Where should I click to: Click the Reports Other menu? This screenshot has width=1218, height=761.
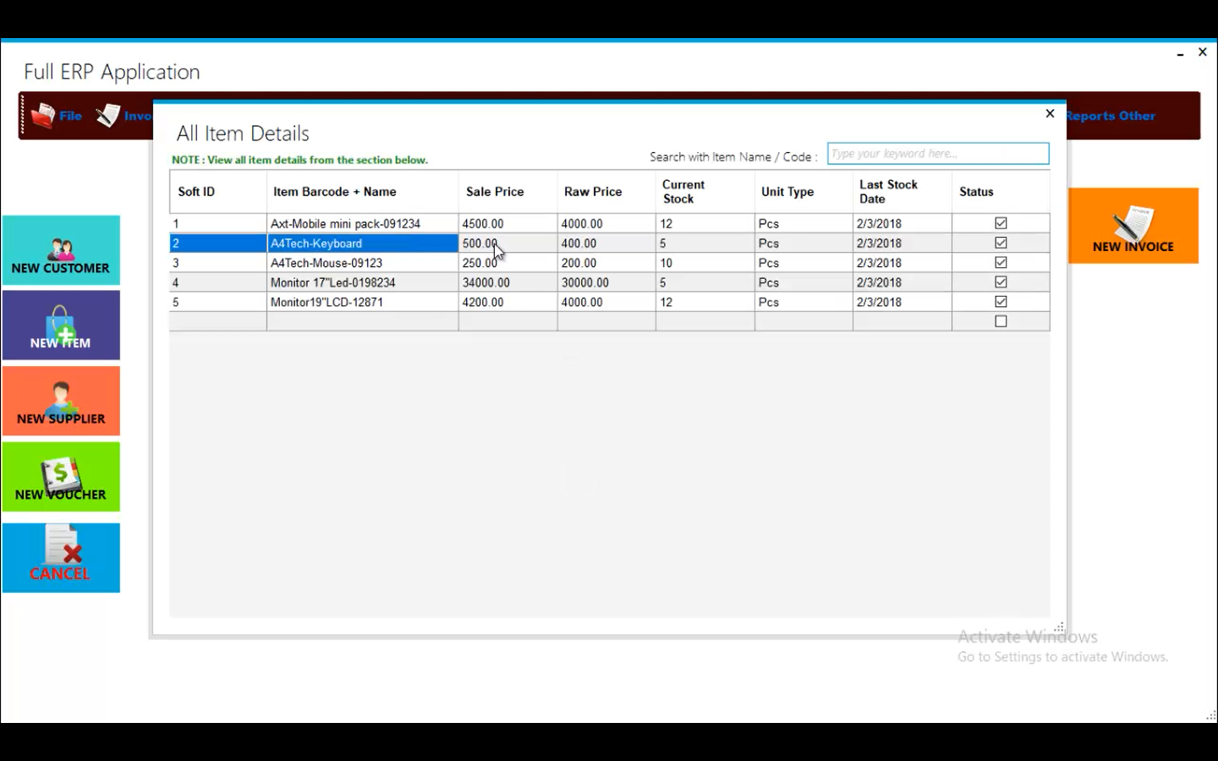point(1109,116)
